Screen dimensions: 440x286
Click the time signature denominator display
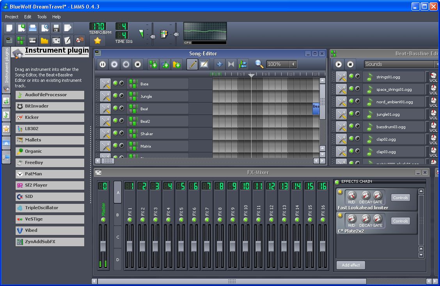(122, 35)
